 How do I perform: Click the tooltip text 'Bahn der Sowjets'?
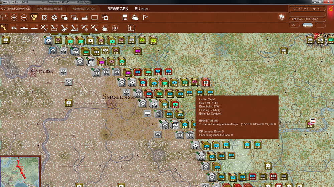[x=210, y=114]
